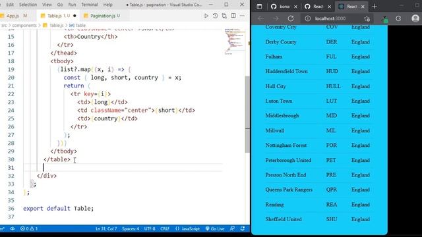The image size is (422, 237).
Task: Click the editor vertical scrollbar
Action: [x=247, y=114]
